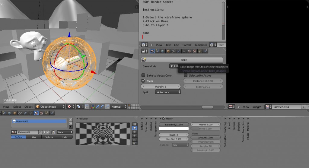Screen dimensions: 309x168
Task: Add a material slot with plus icon
Action: click(x=71, y=120)
